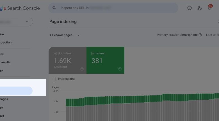Select the Indexed 381 card
Image resolution: width=219 pixels, height=121 pixels.
click(105, 60)
